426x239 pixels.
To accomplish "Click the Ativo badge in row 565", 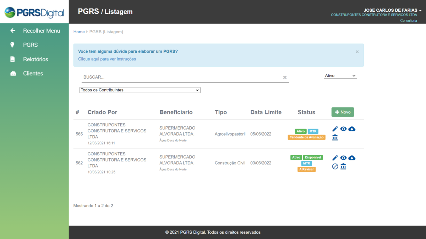I will [301, 131].
